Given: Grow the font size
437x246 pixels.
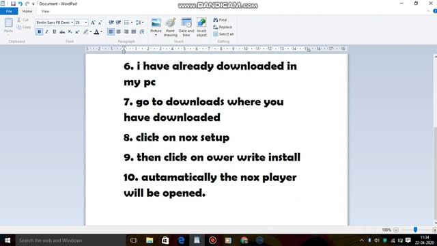Looking at the screenshot, I should [93, 23].
